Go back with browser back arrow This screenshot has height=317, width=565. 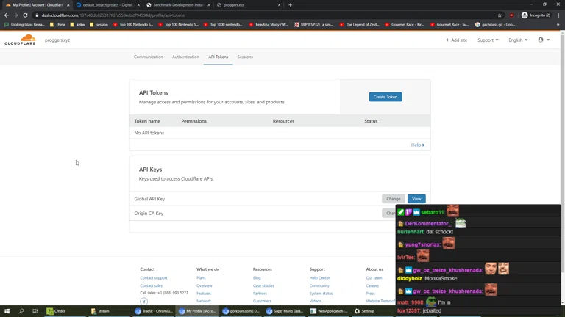[x=6, y=15]
